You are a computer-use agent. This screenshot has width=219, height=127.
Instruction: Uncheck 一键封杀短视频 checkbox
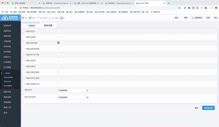point(58,43)
